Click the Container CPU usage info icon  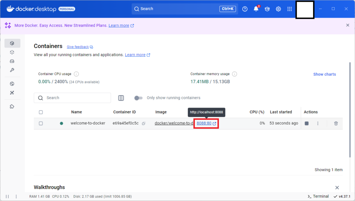tap(76, 74)
